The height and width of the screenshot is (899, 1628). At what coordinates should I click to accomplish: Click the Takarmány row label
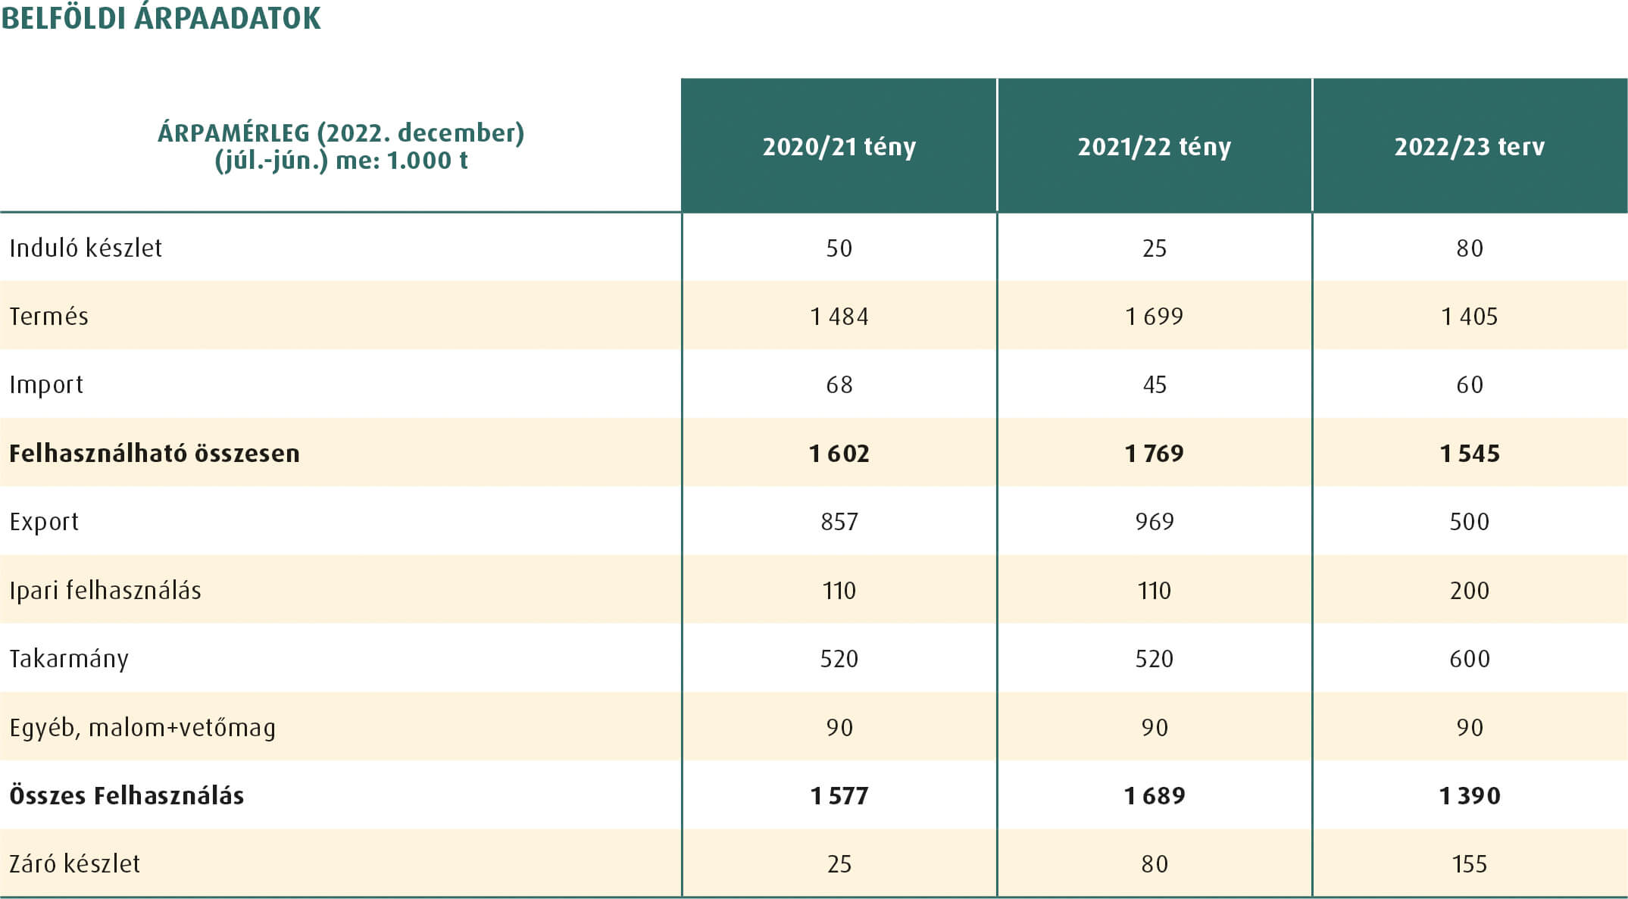click(69, 659)
